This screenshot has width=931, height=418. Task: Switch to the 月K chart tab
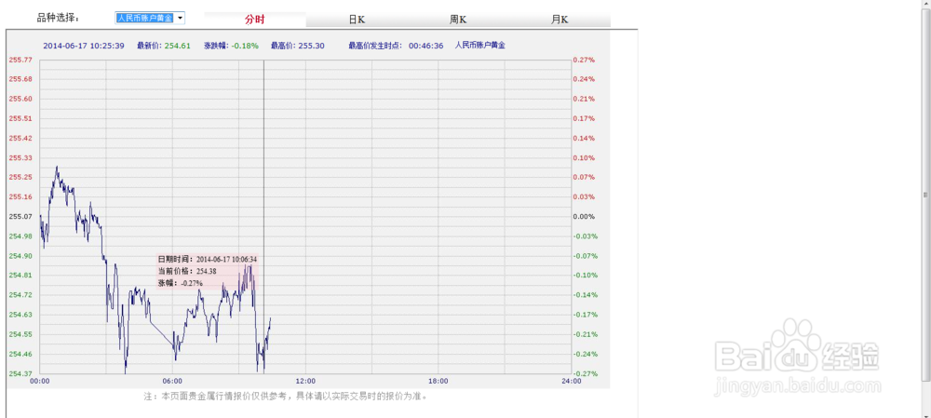click(x=560, y=20)
